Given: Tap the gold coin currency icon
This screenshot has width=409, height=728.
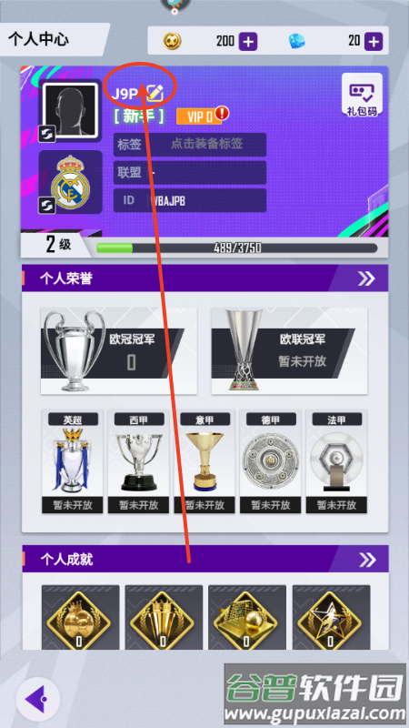Looking at the screenshot, I should (172, 42).
